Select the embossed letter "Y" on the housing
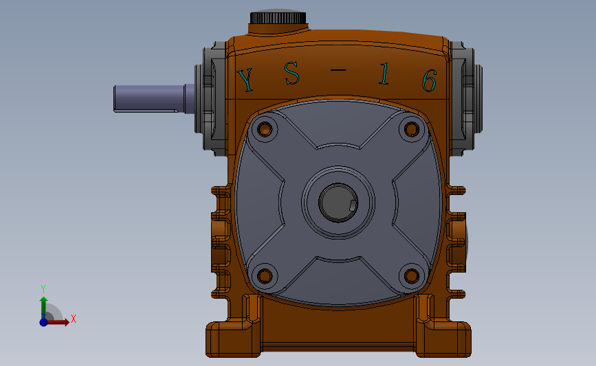596x366 pixels. click(245, 80)
